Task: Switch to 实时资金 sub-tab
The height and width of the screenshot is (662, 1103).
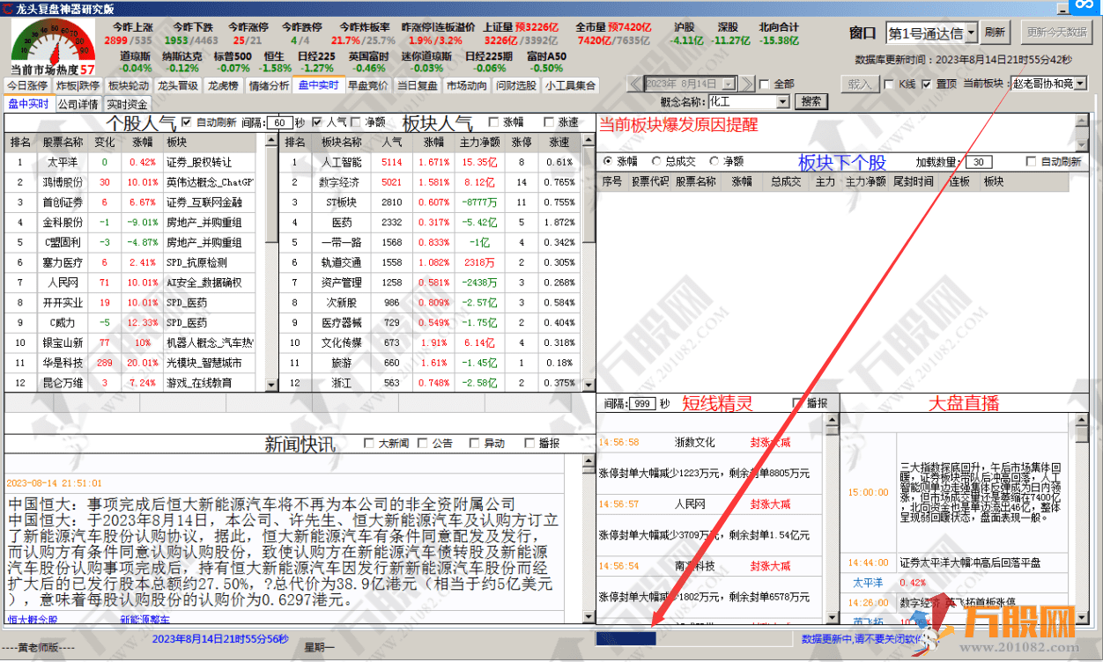Action: coord(129,104)
